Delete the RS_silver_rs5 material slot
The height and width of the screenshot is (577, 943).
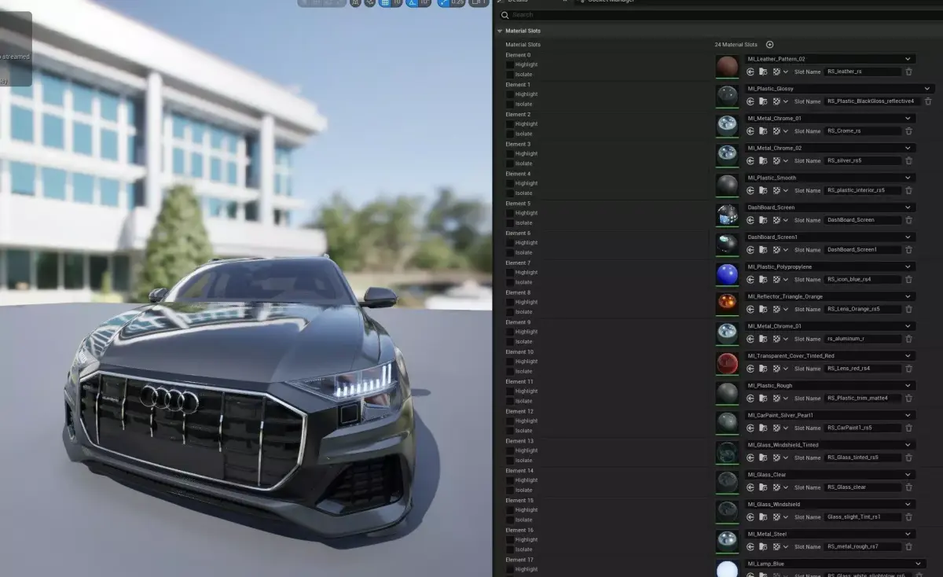[908, 160]
